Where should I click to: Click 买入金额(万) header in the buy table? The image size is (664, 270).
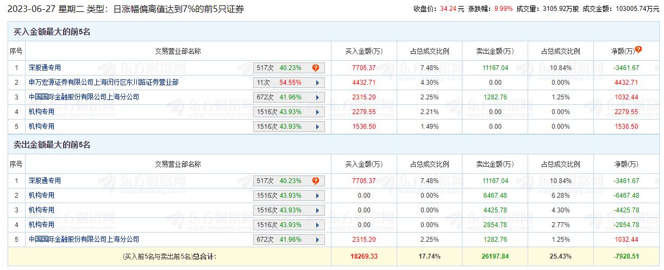point(364,52)
